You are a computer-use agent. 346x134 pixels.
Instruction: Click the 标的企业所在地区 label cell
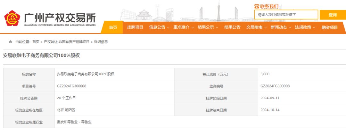tap(29, 110)
